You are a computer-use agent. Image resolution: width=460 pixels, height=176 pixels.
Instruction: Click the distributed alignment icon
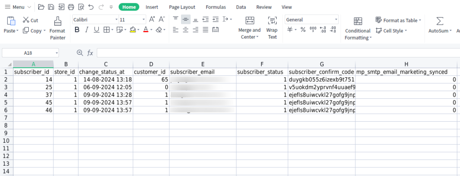pos(215,30)
